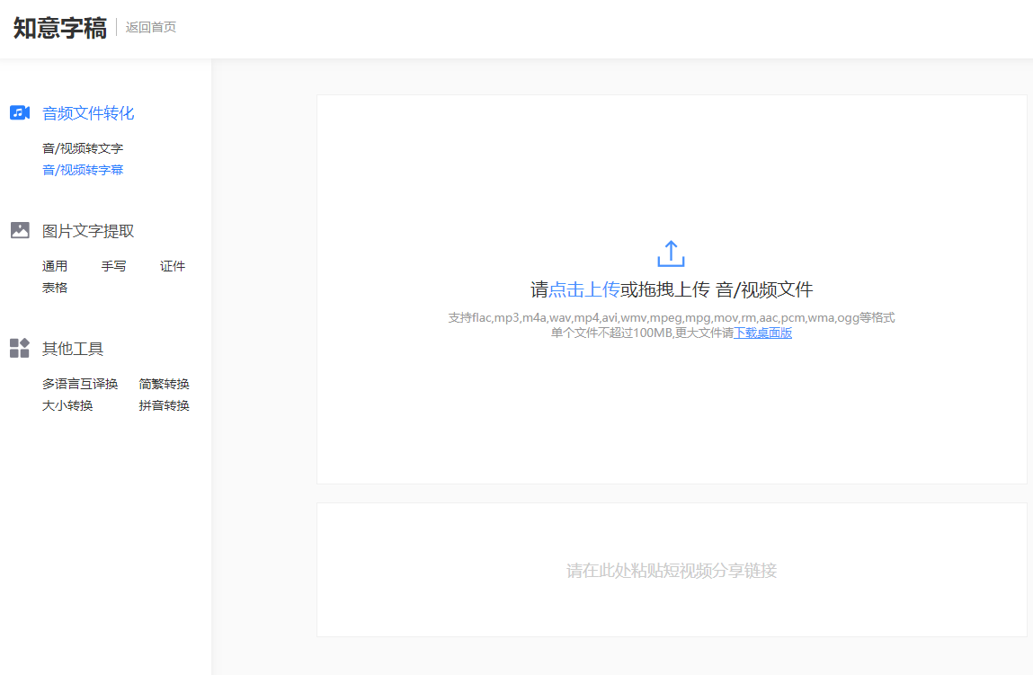Open the 拼音转换 tool
Screen dimensions: 1033x675
(x=163, y=405)
